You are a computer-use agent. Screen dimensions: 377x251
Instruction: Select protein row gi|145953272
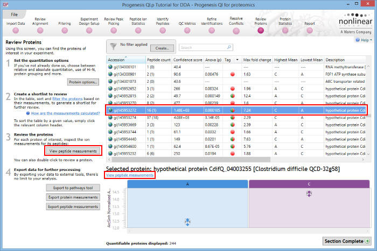click(x=236, y=110)
